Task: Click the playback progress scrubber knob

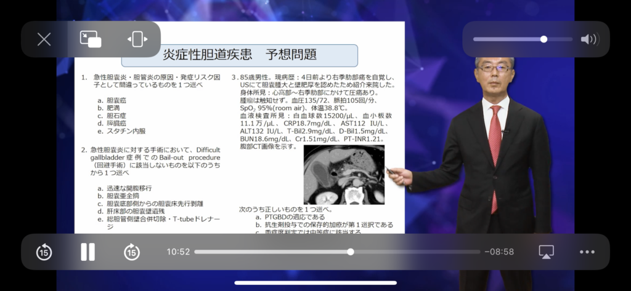Action: click(350, 252)
